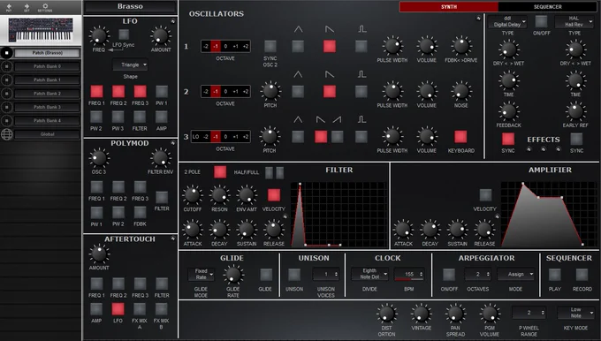Viewport: 601px width, 341px height.
Task: Toggle the LFO Sync button
Action: (124, 34)
